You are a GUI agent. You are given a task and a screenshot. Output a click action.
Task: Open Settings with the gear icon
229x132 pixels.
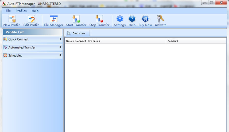120,19
